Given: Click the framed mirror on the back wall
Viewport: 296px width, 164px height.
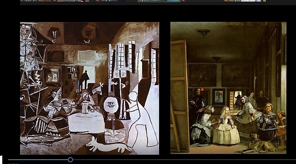Looking at the screenshot, I should click(x=219, y=97).
